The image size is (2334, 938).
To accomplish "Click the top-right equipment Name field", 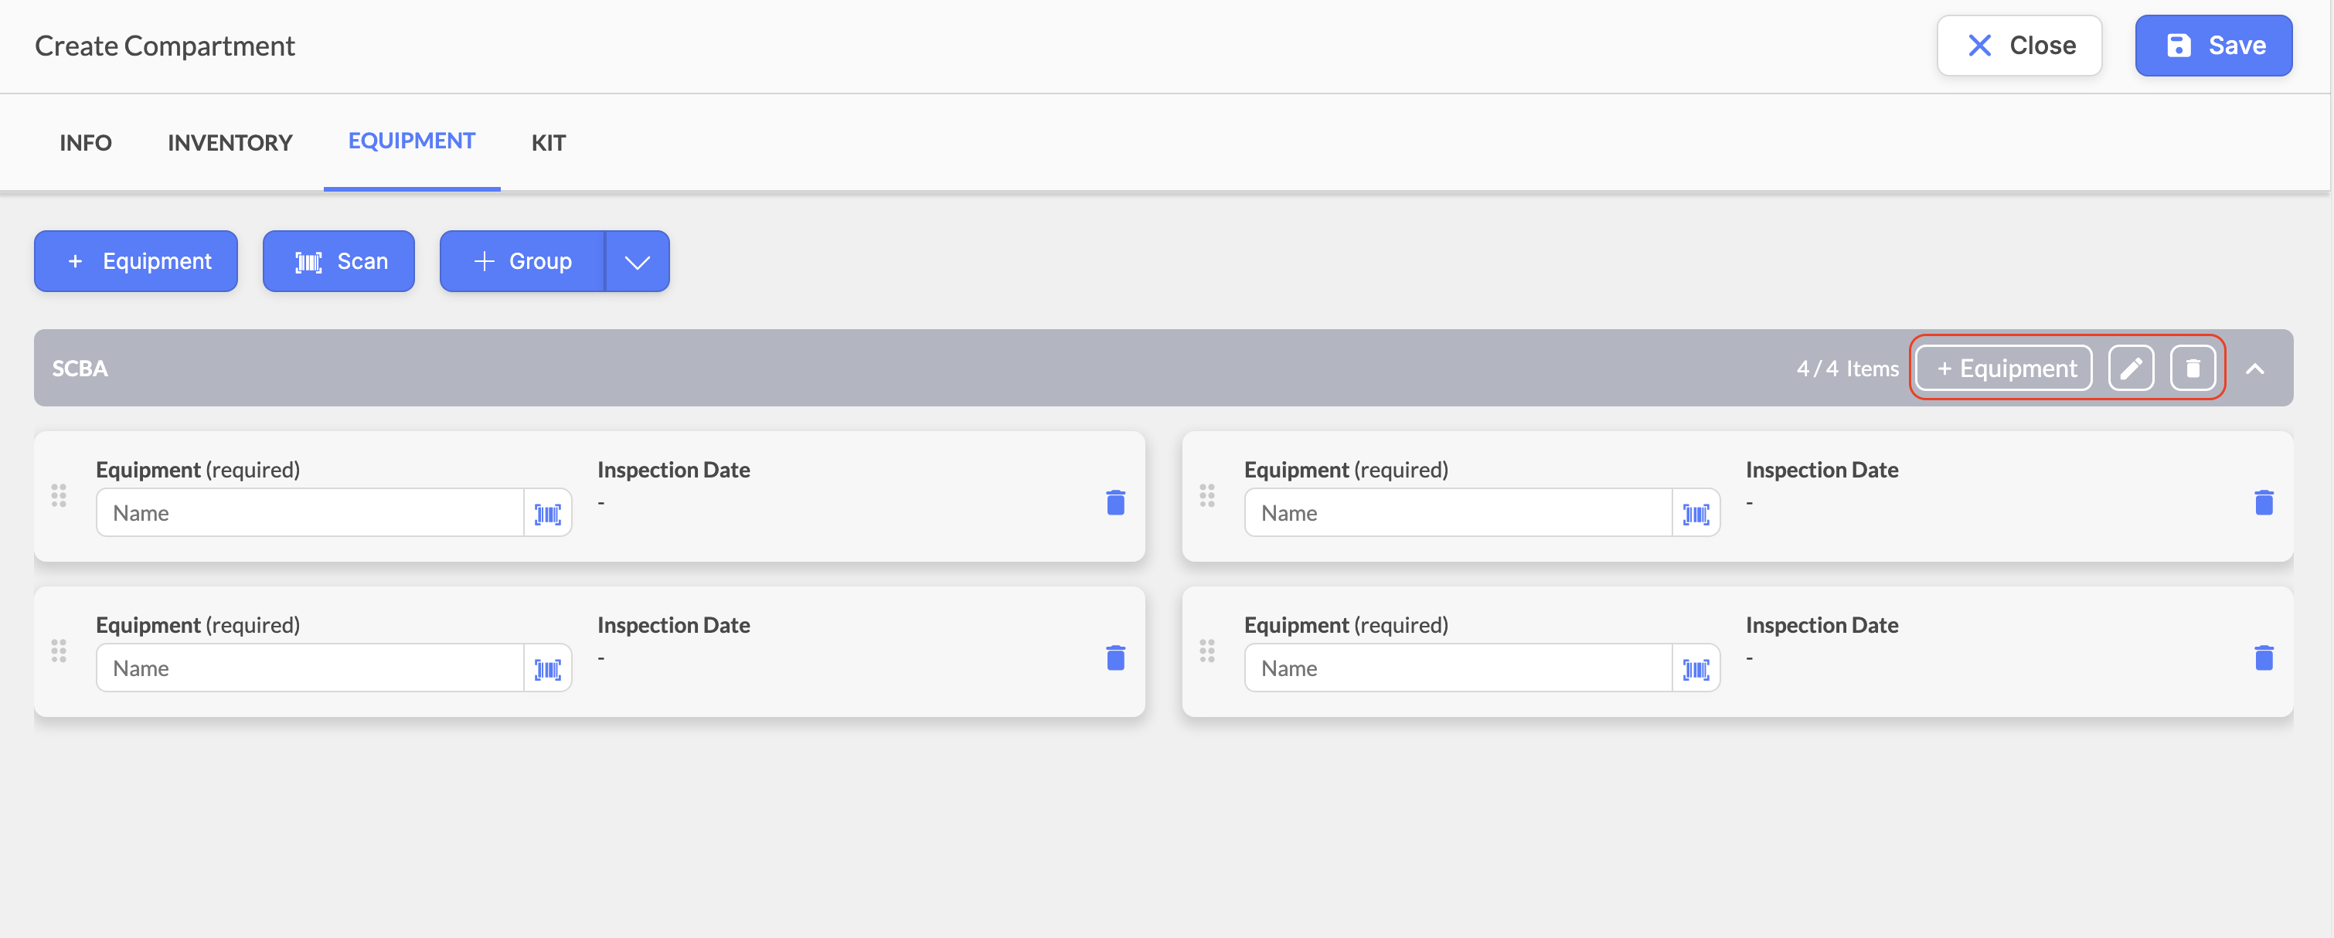I will 1458,512.
